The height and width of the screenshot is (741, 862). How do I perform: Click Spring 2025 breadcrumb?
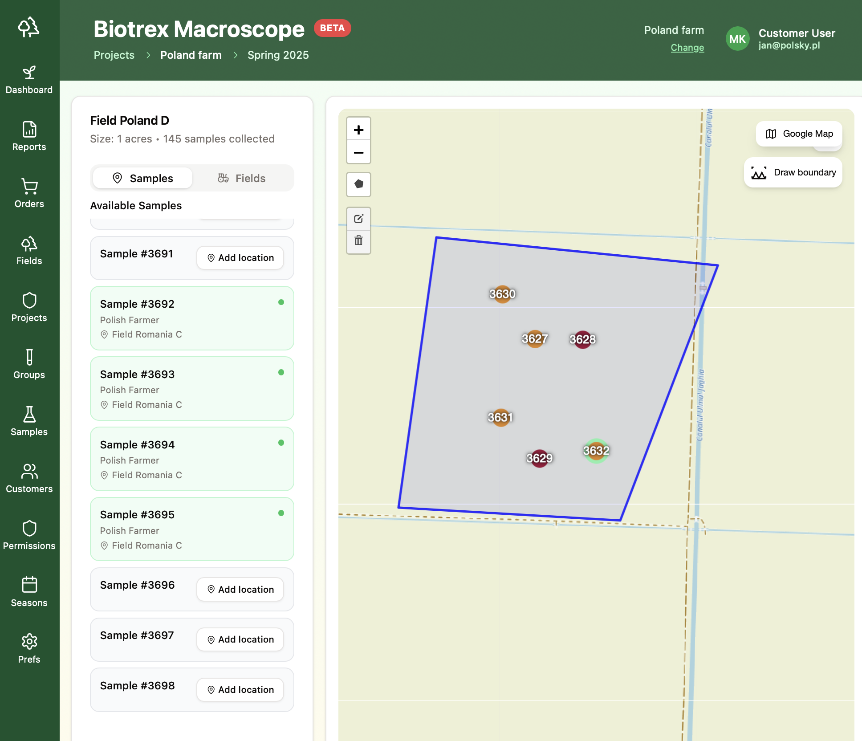point(278,55)
